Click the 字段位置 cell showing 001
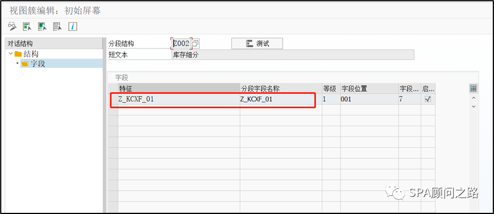The width and height of the screenshot is (494, 214). [x=370, y=99]
